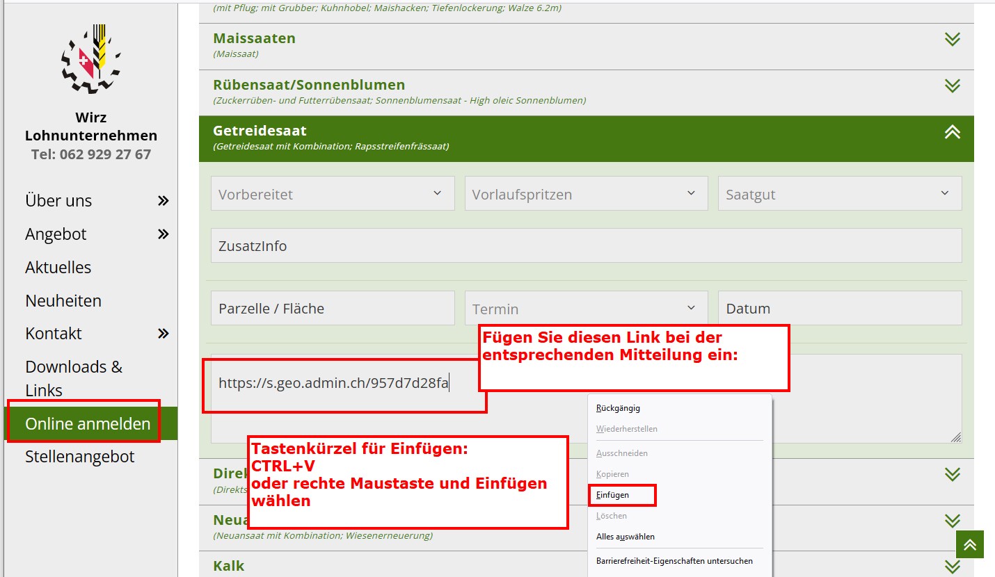
Task: Expand the Maissaaten section chevron
Action: (x=952, y=40)
